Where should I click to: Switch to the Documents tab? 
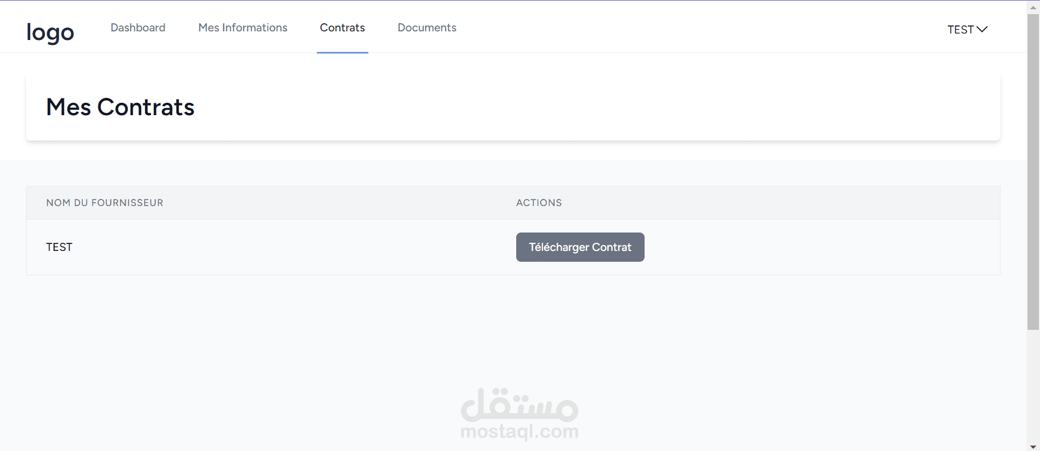[x=427, y=28]
